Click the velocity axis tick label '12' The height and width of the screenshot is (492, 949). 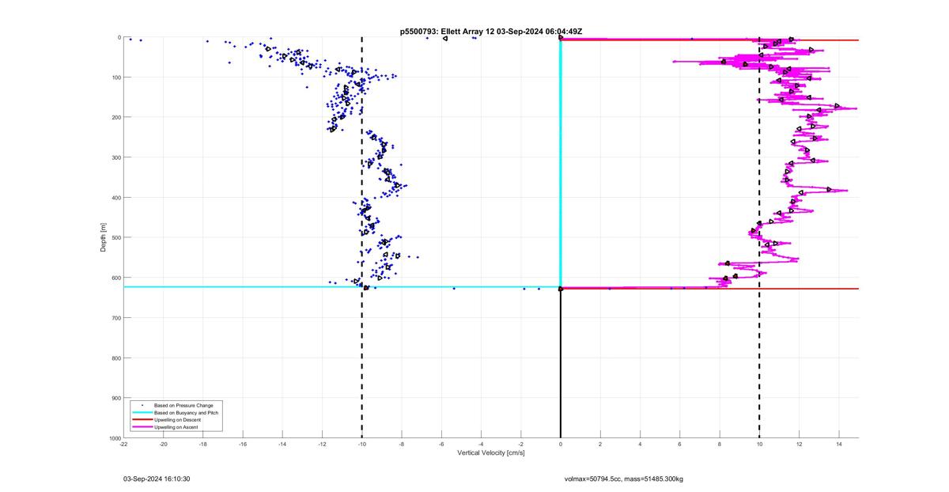[800, 445]
